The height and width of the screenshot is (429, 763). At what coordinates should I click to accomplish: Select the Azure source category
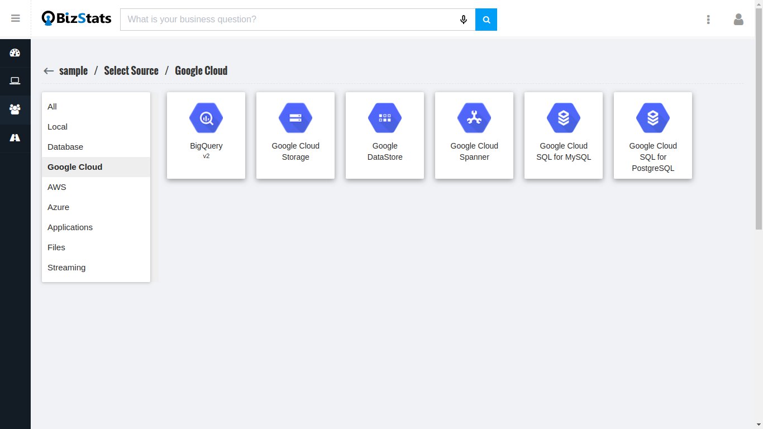(x=96, y=207)
